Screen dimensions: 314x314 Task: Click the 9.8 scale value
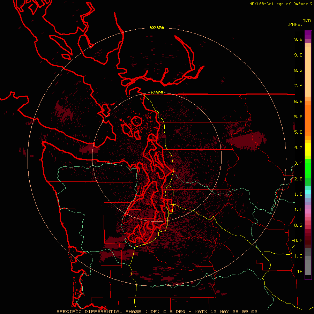coord(298,39)
